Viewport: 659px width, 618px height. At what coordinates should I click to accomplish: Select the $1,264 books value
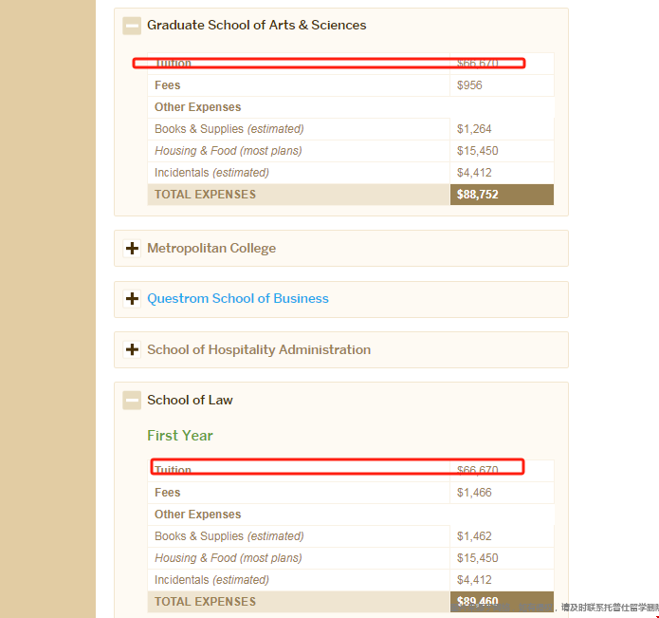[474, 129]
